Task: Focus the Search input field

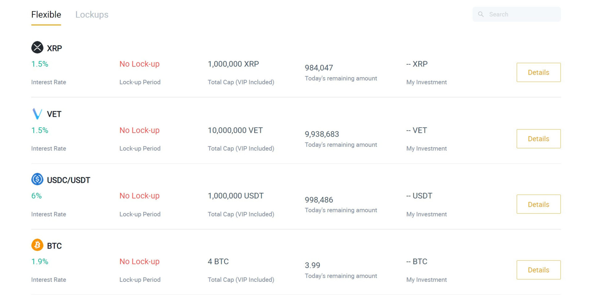Action: (516, 14)
